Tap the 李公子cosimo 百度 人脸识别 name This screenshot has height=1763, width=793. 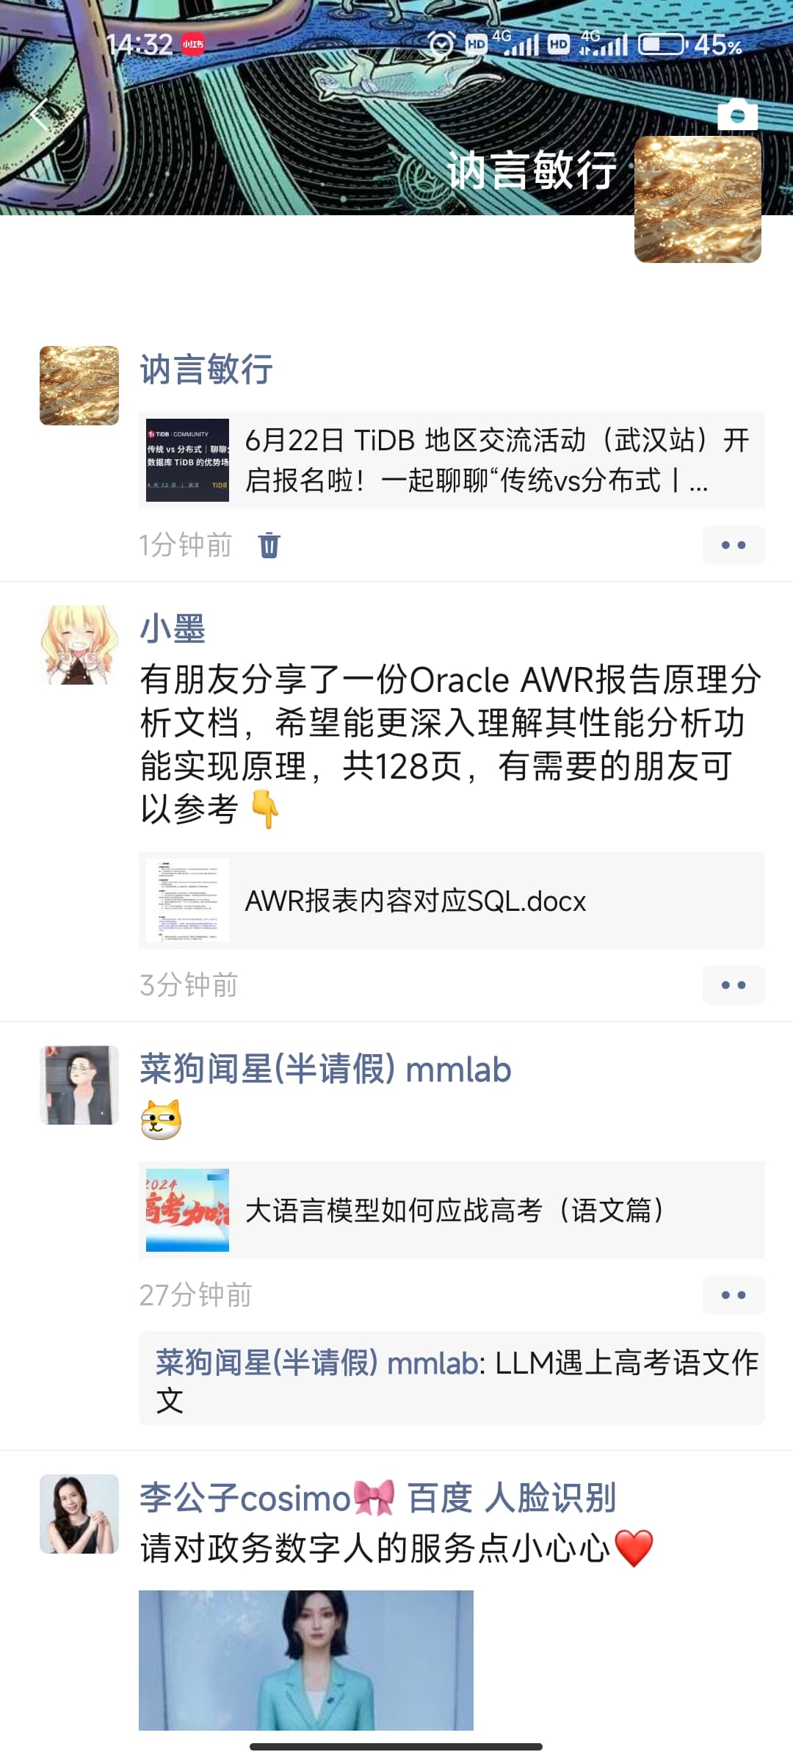pyautogui.click(x=377, y=1499)
